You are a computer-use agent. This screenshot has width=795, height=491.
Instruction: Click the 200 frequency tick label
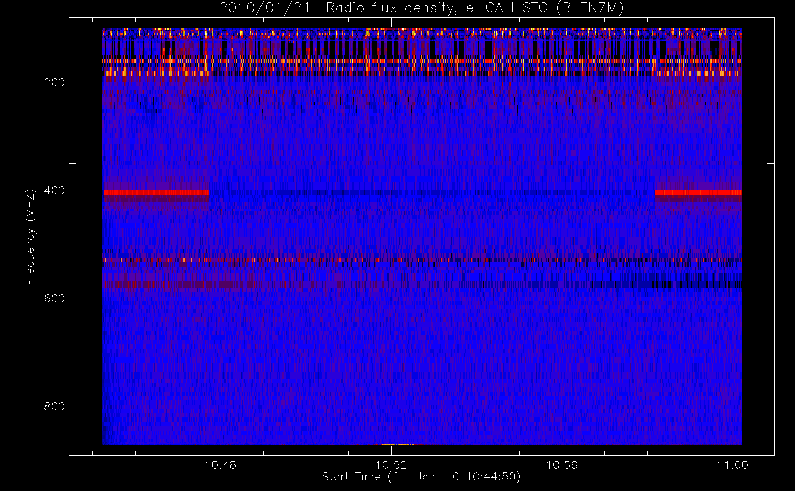click(55, 82)
